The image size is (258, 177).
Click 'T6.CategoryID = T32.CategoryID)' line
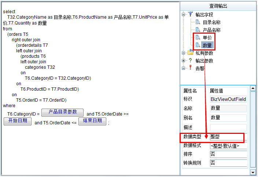click(58, 78)
